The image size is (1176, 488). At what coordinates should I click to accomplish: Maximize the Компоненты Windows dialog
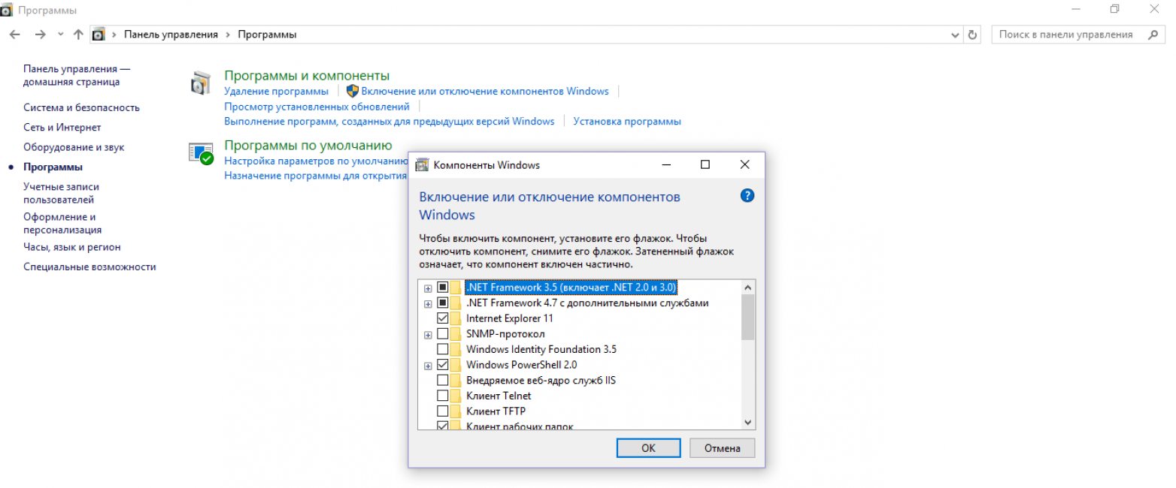click(705, 165)
